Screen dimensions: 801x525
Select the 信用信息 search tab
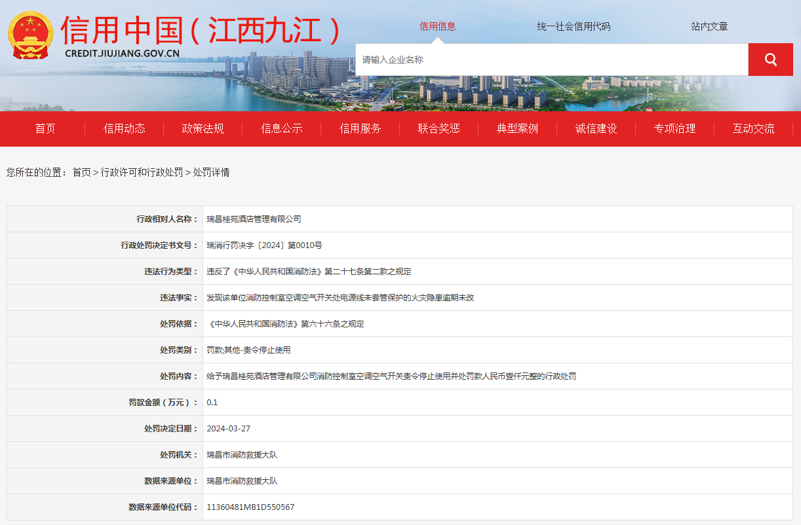[x=437, y=27]
